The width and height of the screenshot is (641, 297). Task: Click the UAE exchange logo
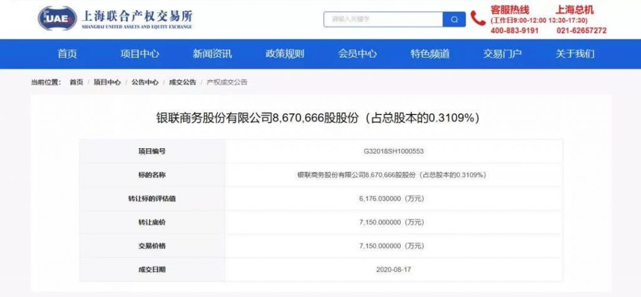(57, 18)
